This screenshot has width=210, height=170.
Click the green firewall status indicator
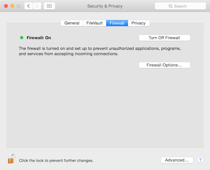click(22, 38)
